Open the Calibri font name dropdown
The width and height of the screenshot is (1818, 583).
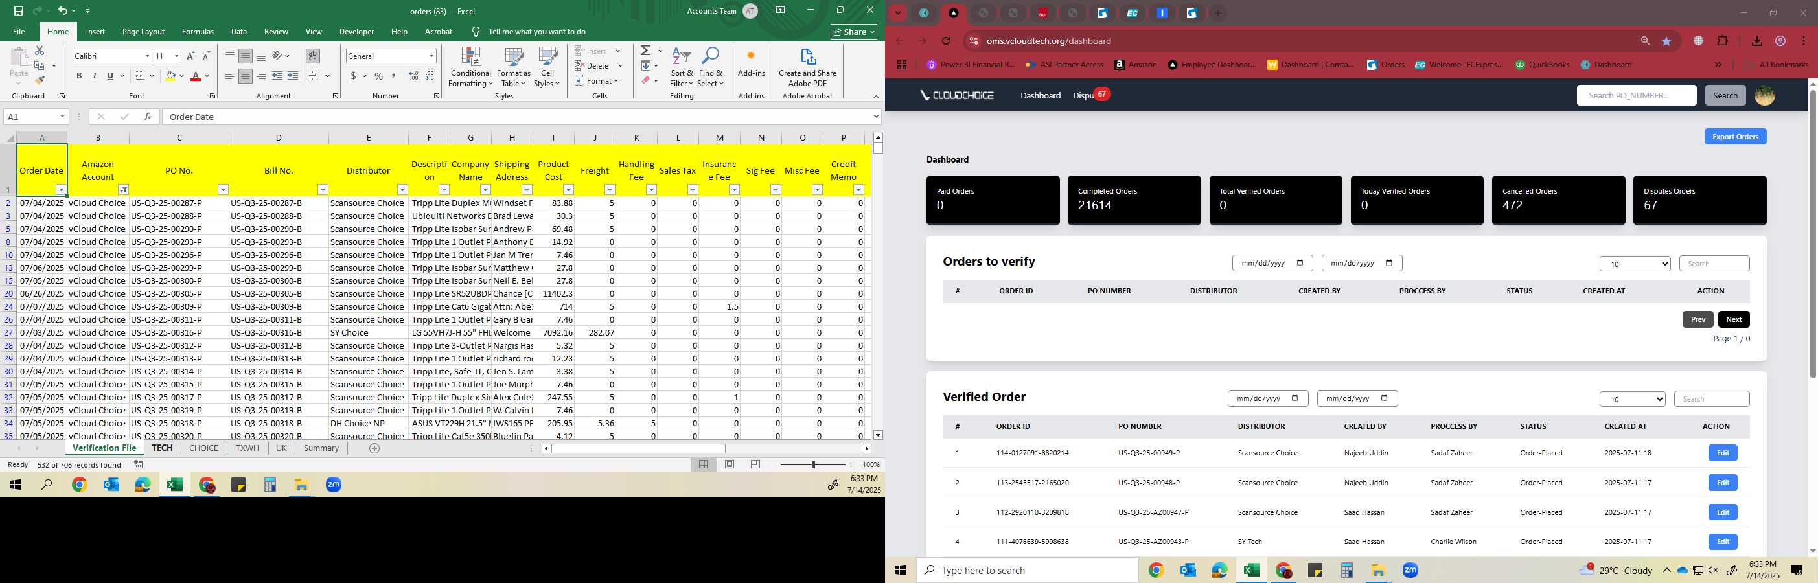(x=147, y=56)
